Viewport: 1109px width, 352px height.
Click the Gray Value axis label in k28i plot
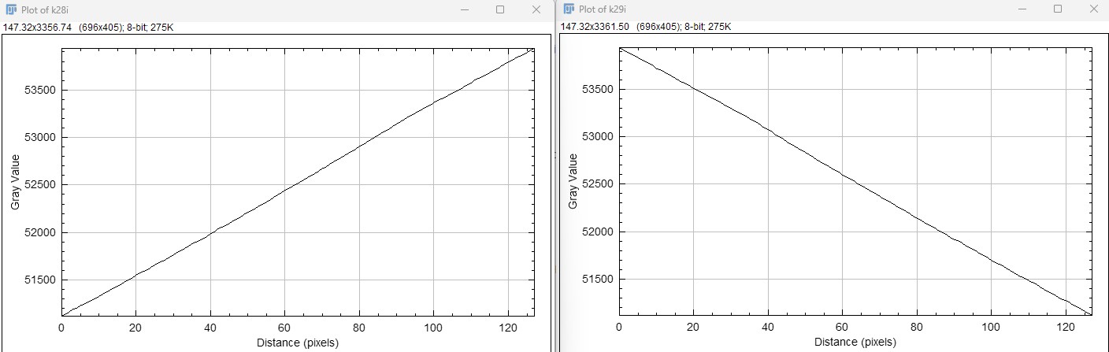(16, 182)
